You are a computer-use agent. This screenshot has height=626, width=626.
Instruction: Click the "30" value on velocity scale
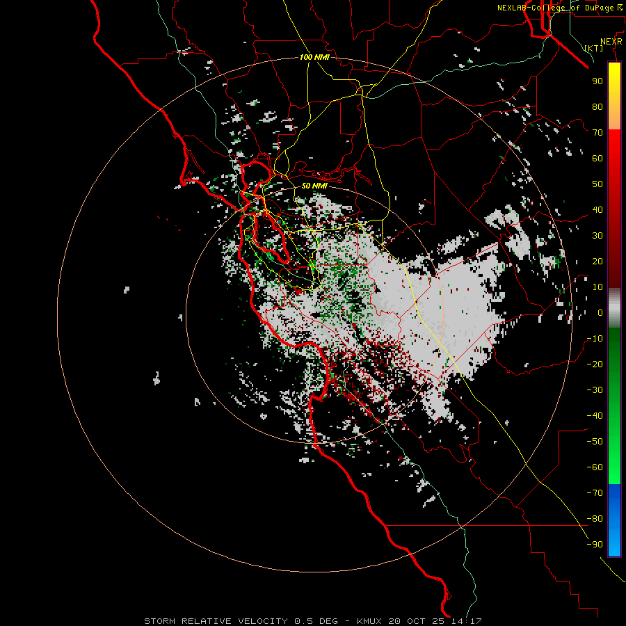coord(597,236)
